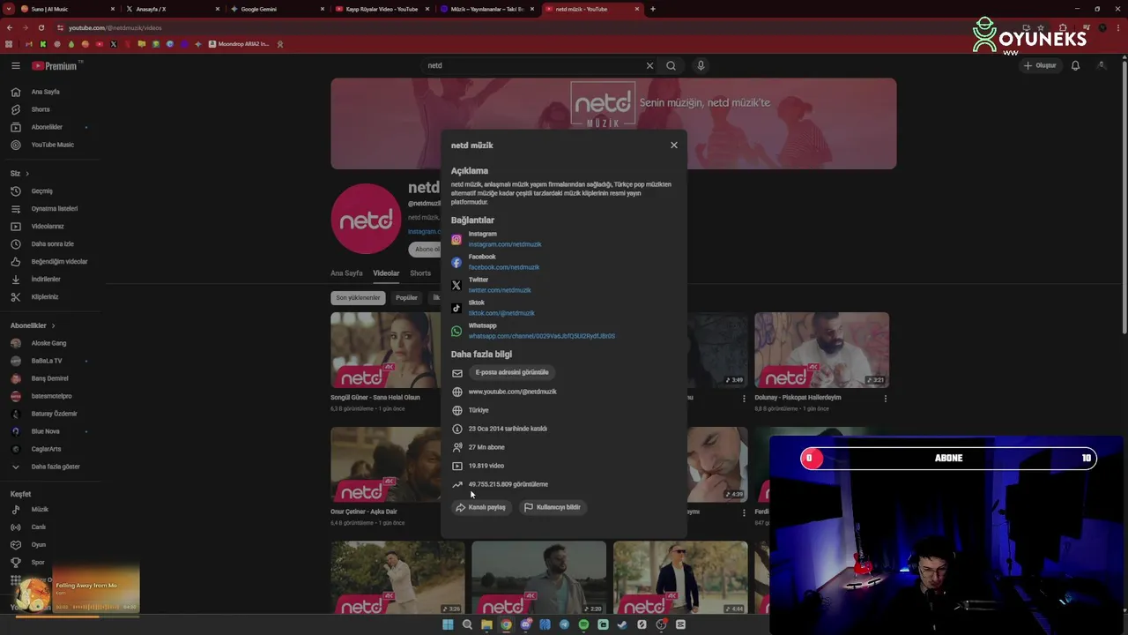Click the Instagram logo icon in dialog
Screen dimensions: 1128x635
pos(456,239)
